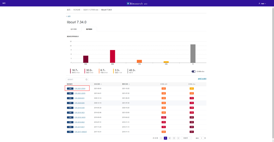
Task: Click the 10.0 CVSS v2.0 score badge
Action: (164, 117)
